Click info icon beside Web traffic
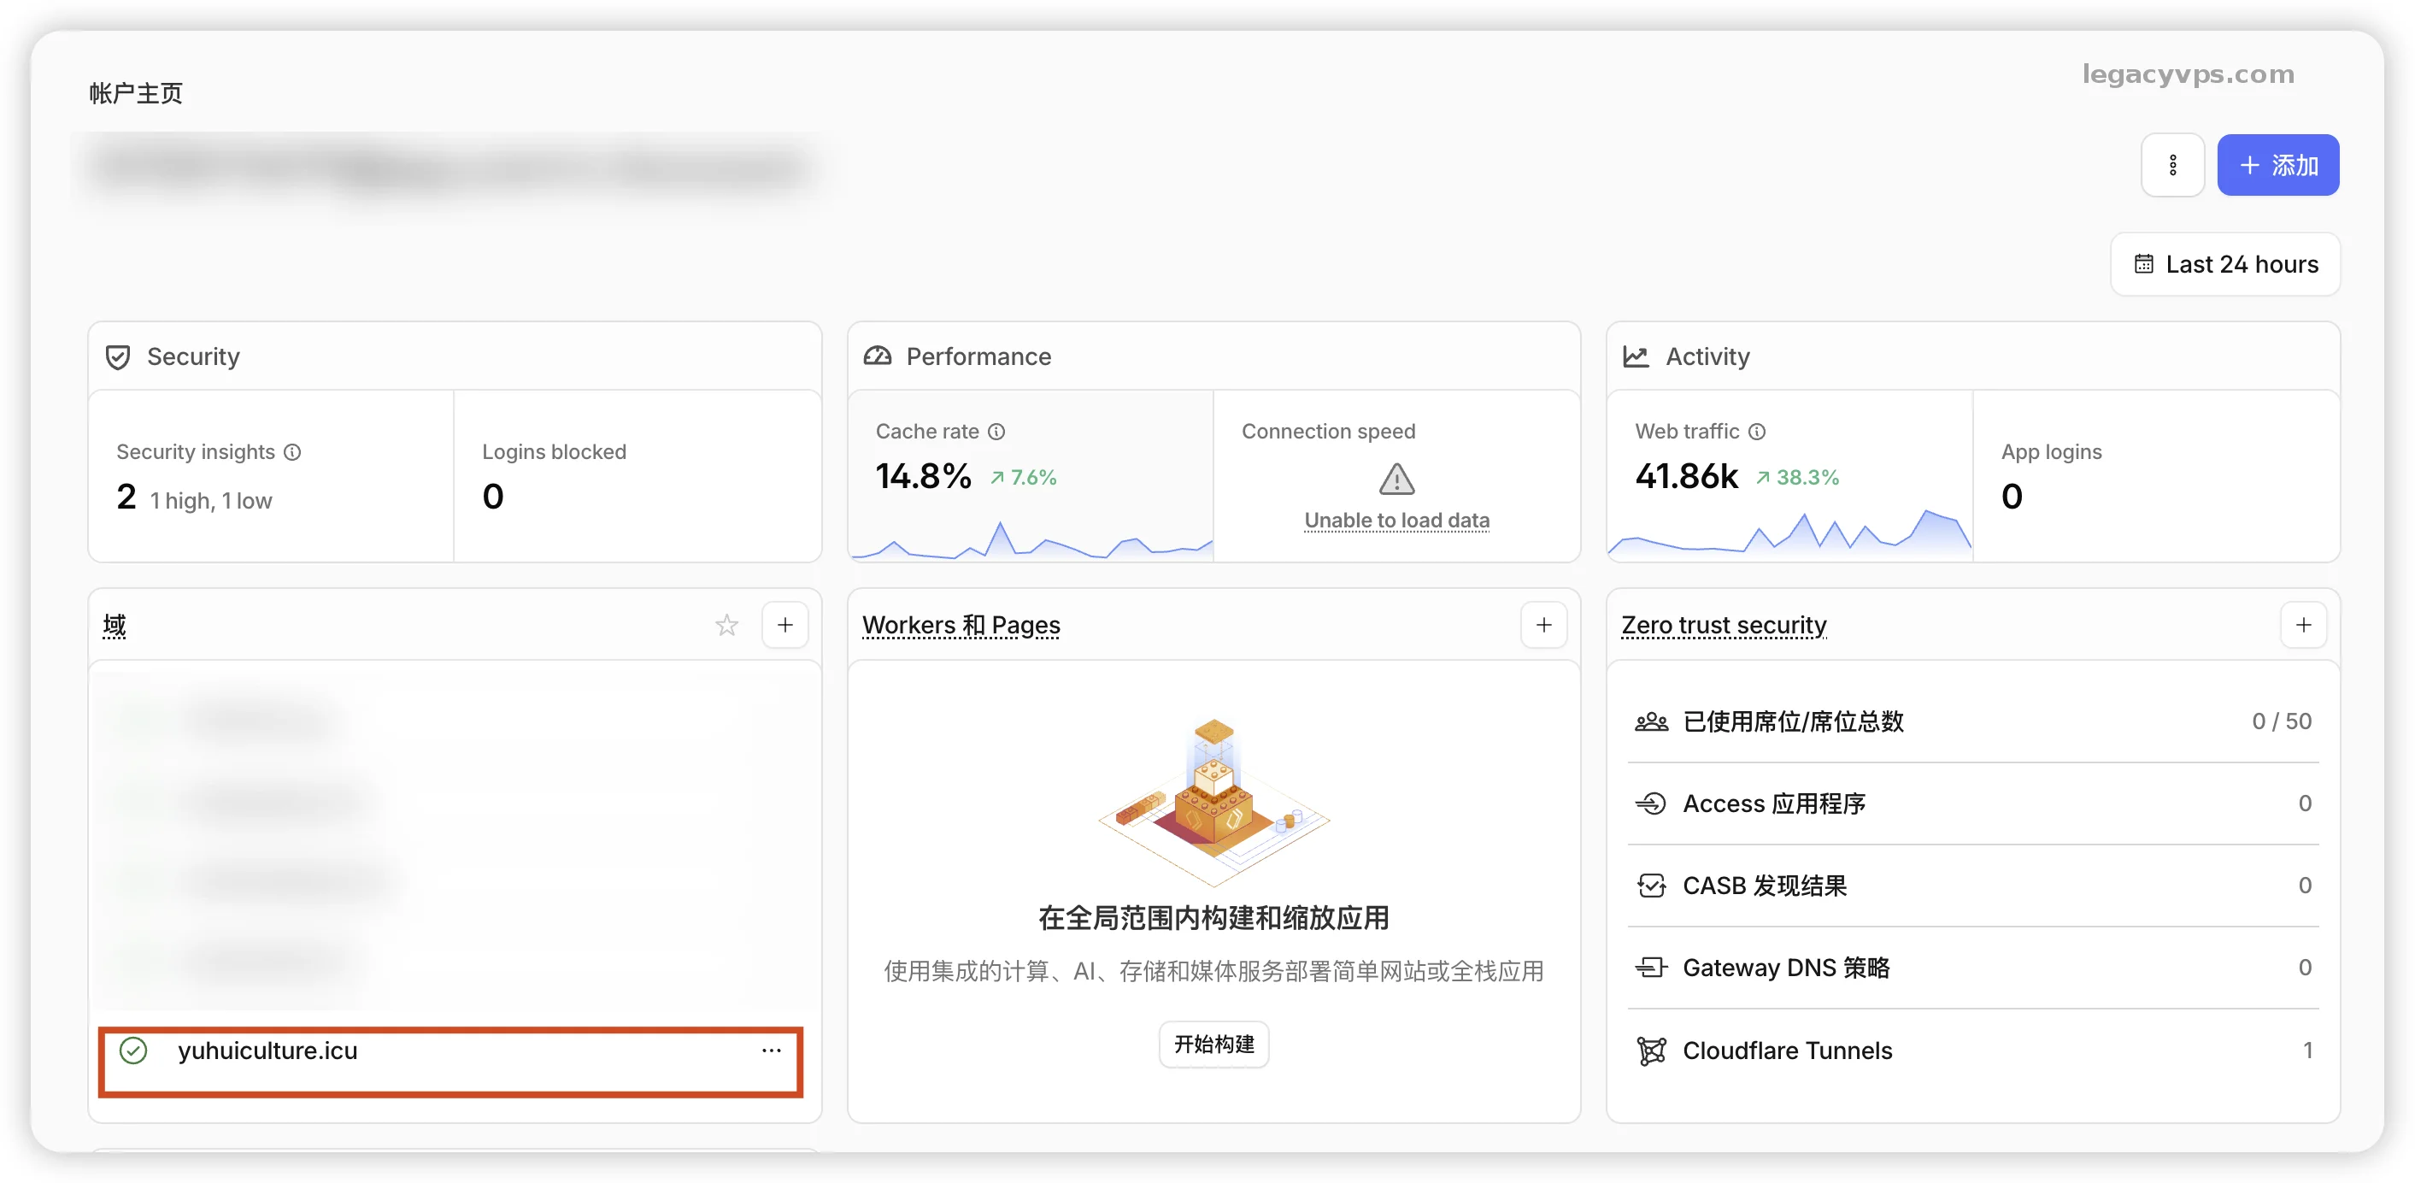 point(1757,431)
